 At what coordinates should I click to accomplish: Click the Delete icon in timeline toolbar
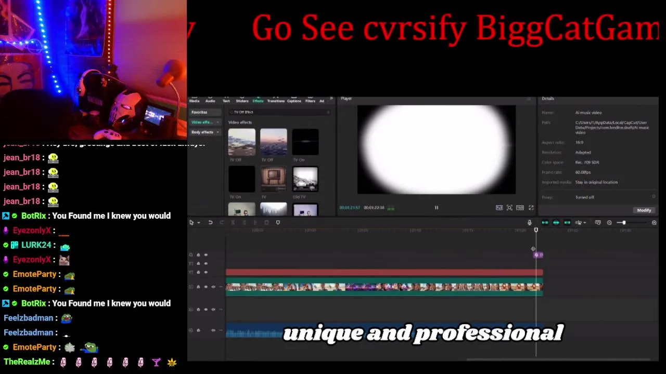(266, 223)
